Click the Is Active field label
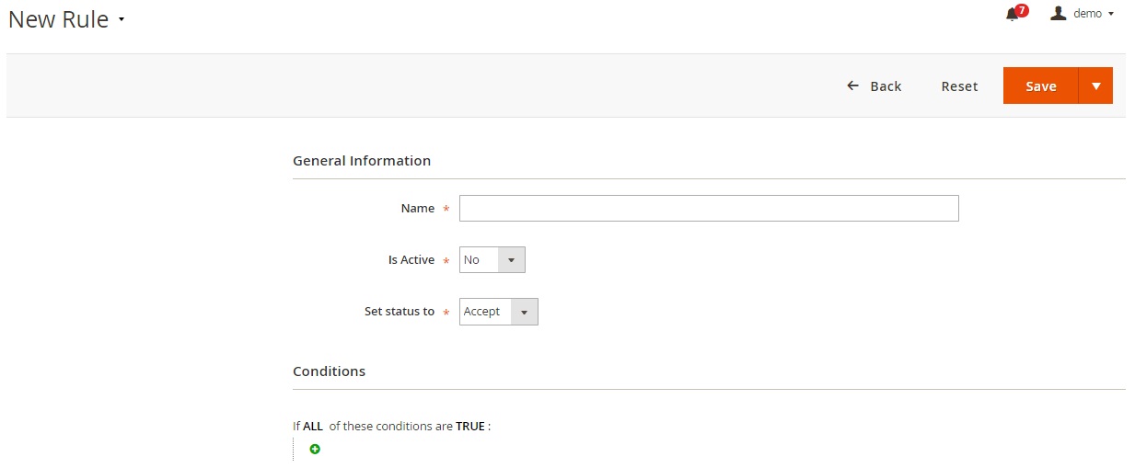 (x=411, y=260)
